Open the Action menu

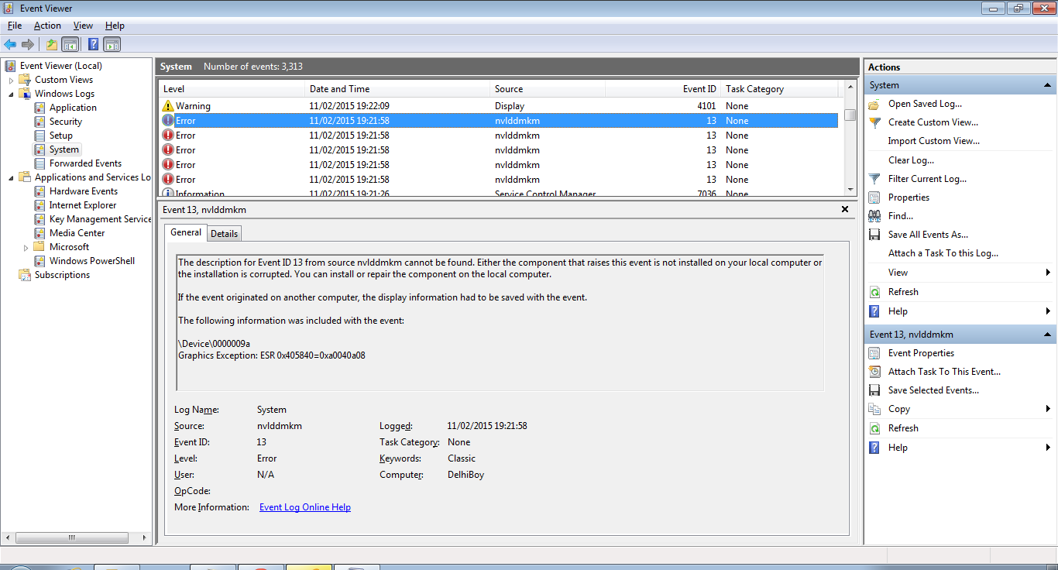[x=47, y=26]
